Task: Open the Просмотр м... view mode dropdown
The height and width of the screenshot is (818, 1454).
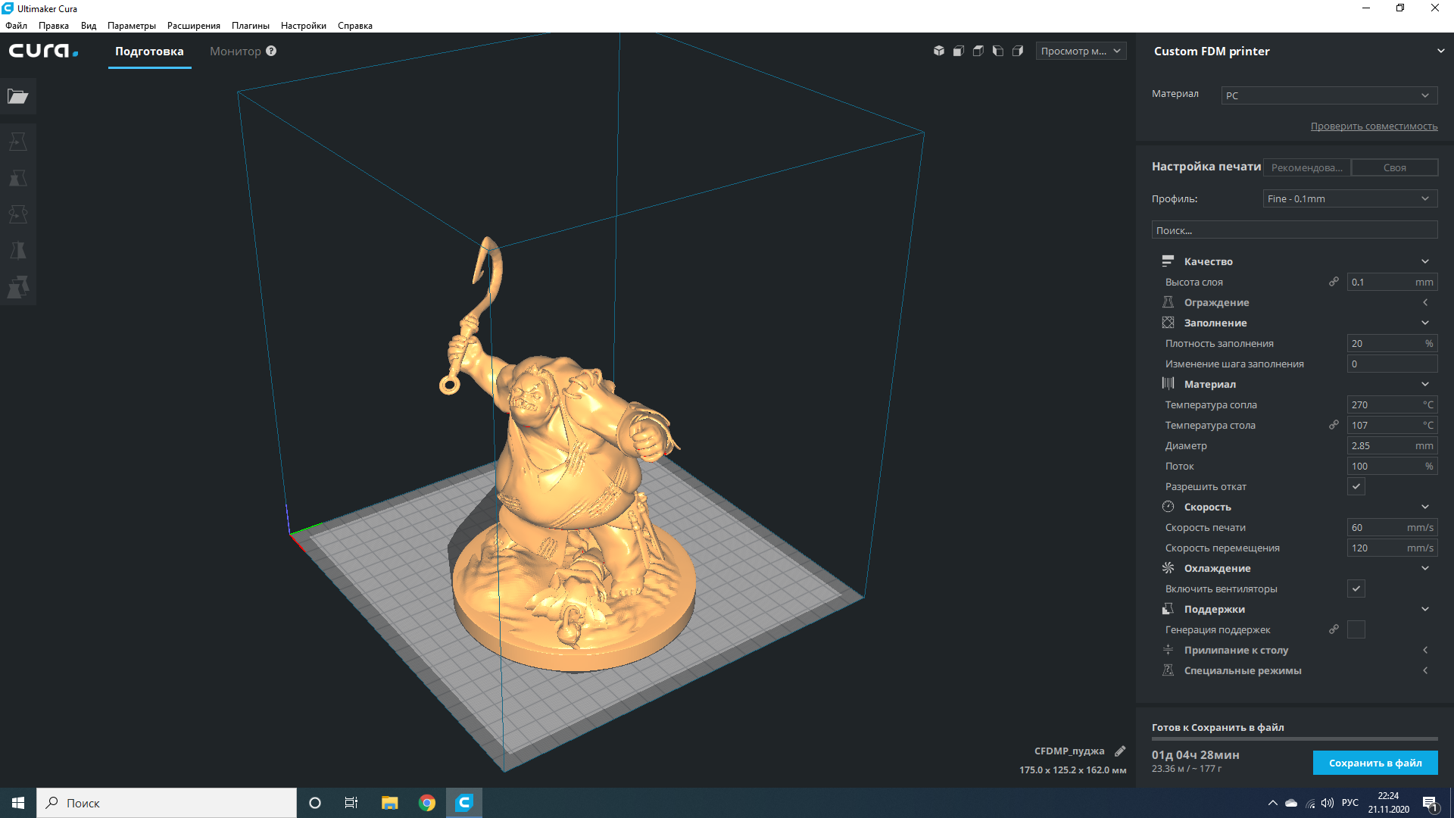Action: coord(1081,51)
